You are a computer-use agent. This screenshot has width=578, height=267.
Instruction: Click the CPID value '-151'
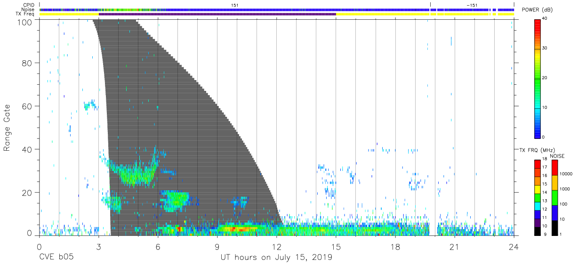pyautogui.click(x=472, y=5)
